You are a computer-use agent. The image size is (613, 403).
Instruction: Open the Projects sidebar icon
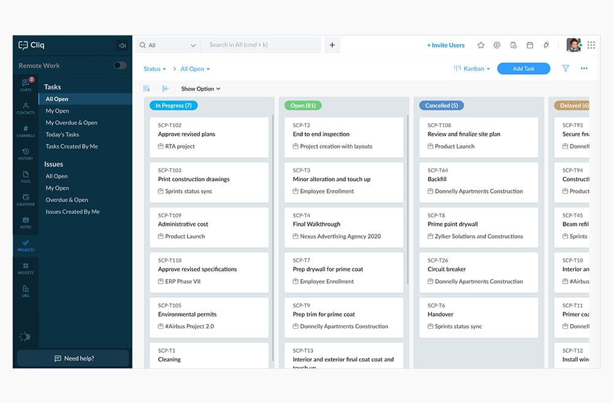click(26, 245)
